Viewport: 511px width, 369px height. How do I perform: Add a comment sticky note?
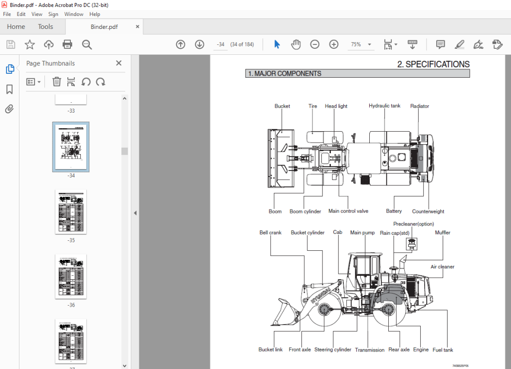(440, 44)
